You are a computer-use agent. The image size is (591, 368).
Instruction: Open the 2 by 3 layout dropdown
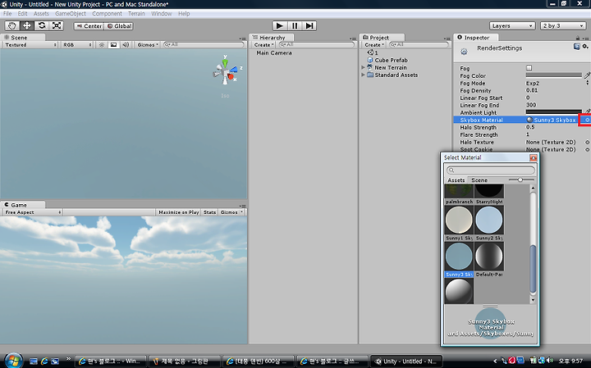click(563, 26)
